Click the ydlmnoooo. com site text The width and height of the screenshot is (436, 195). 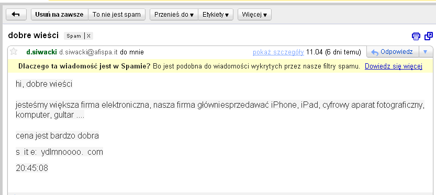point(72,152)
